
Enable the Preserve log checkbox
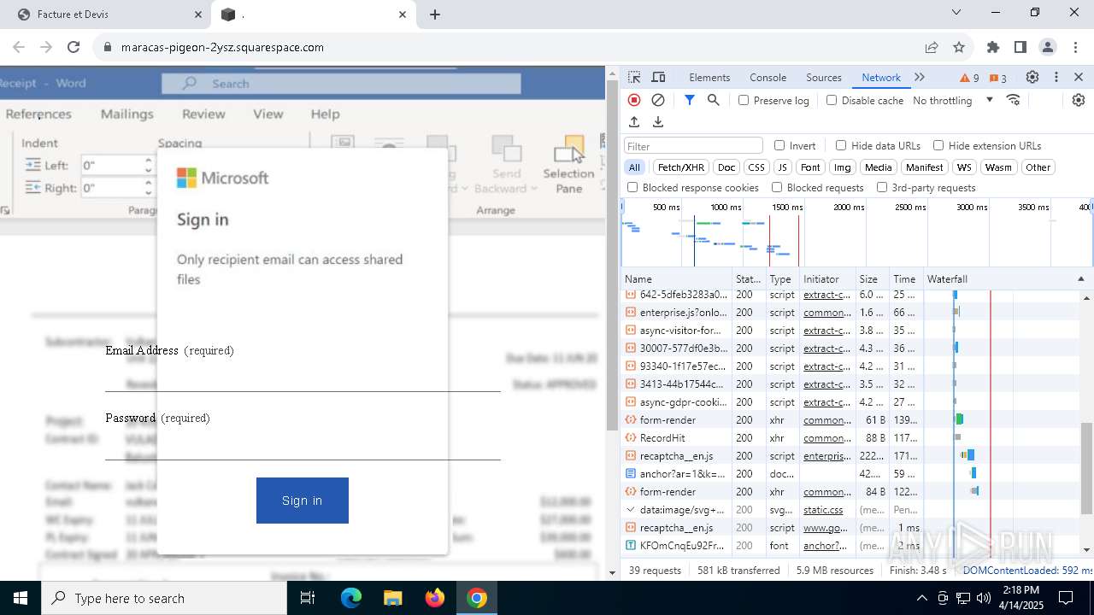pos(744,100)
